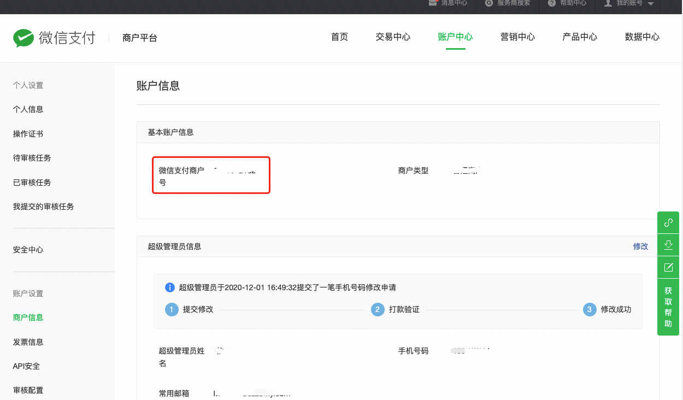Click the step 3 circle beside 修改成功
This screenshot has width=683, height=400.
point(589,310)
